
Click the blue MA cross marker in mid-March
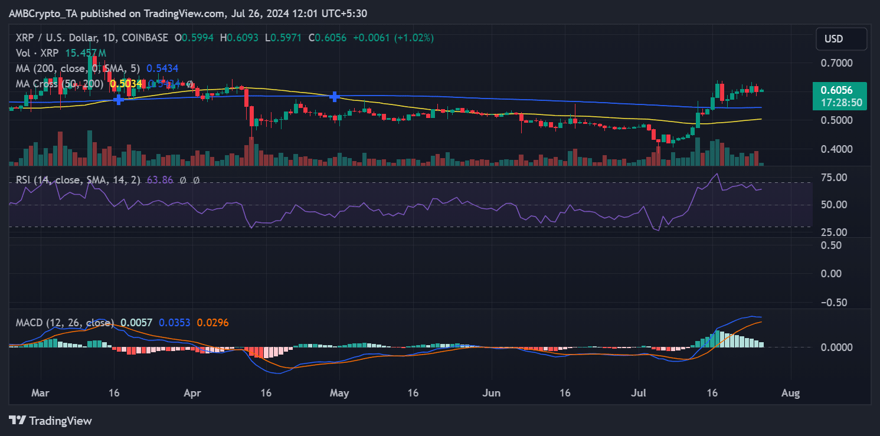click(x=119, y=100)
